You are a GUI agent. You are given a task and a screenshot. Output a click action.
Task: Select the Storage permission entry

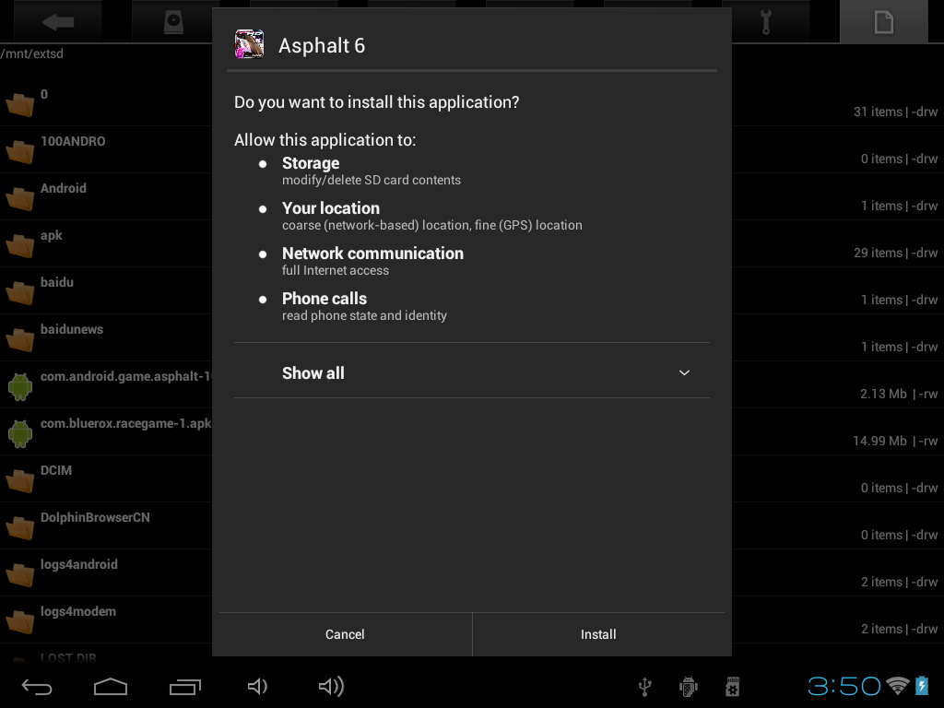click(x=371, y=171)
